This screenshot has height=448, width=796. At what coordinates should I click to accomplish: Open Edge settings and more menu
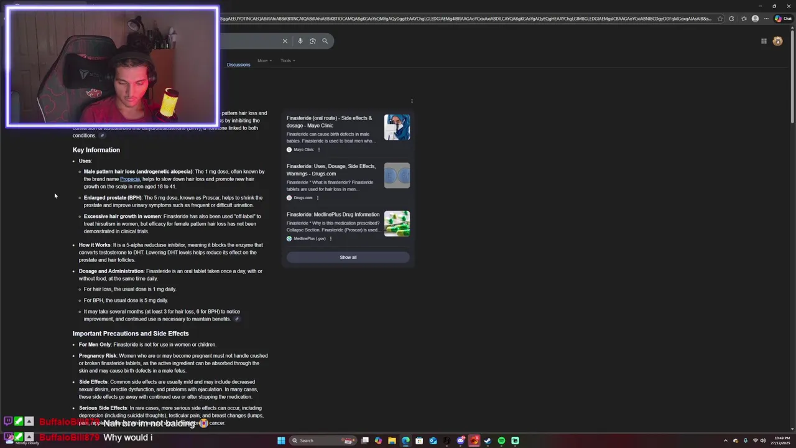click(x=767, y=19)
